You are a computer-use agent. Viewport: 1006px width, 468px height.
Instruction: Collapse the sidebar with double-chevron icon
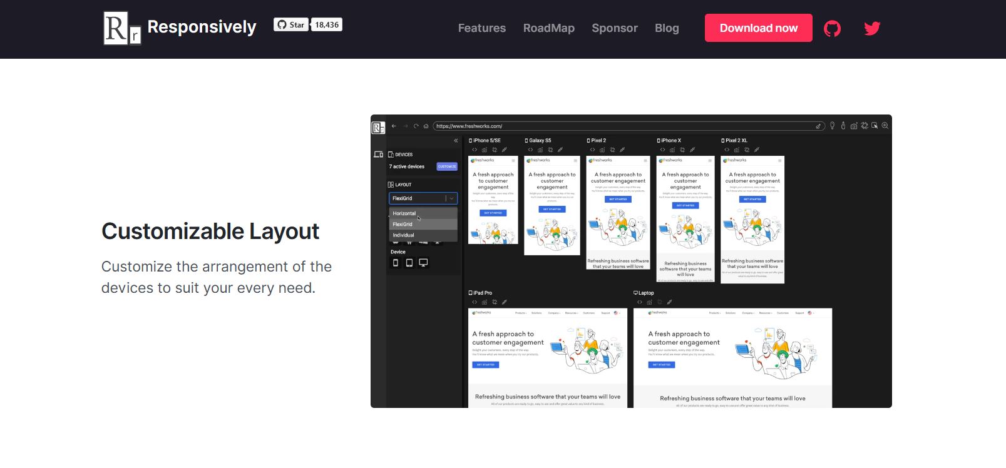[456, 141]
